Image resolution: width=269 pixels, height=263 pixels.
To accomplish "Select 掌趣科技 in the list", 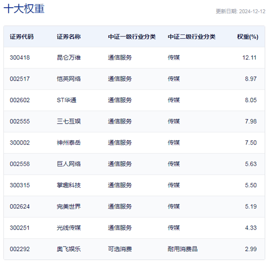I will point(69,185).
